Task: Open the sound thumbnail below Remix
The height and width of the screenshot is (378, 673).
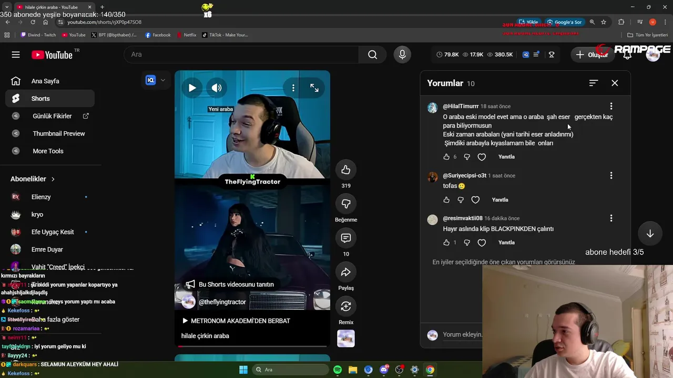Action: coord(346,339)
